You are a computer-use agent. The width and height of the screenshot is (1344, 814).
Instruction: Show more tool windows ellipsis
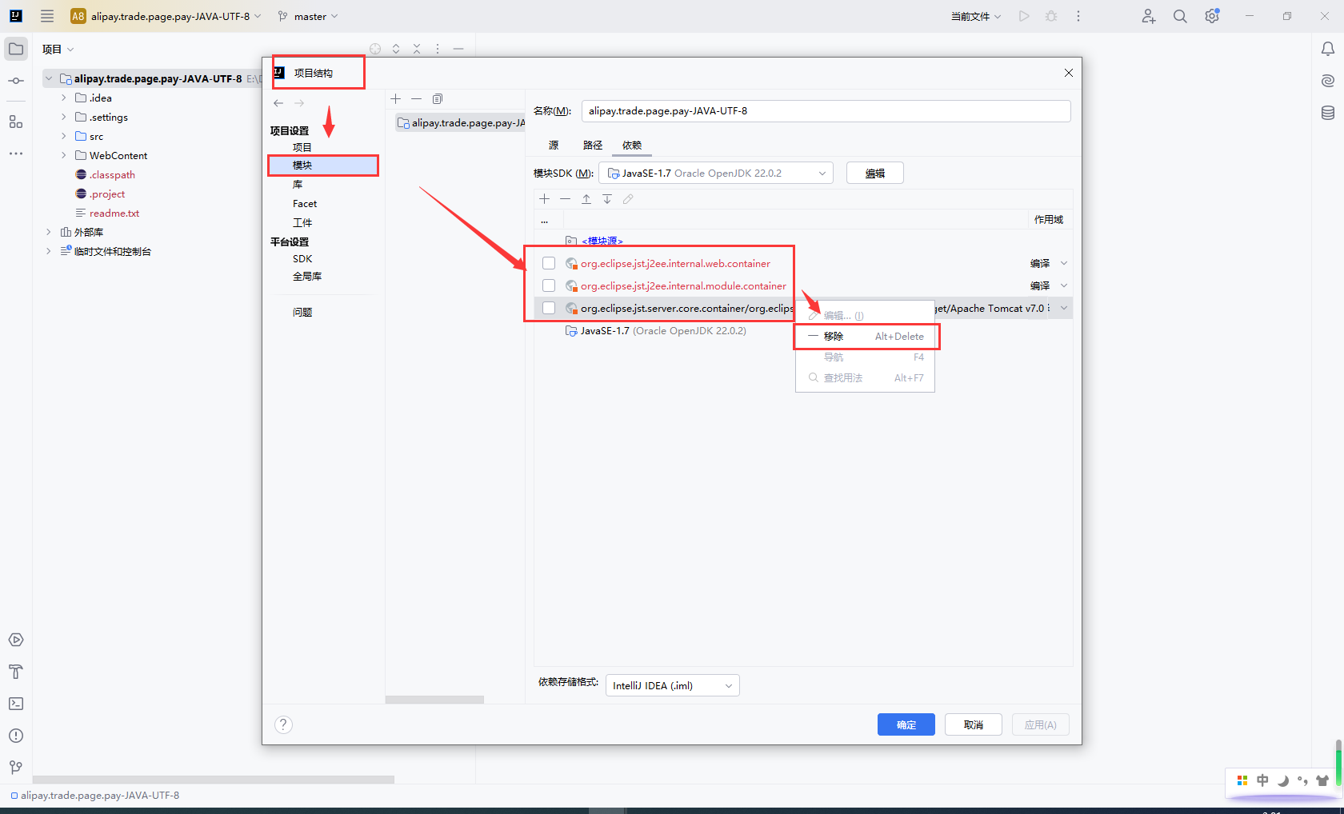point(16,153)
